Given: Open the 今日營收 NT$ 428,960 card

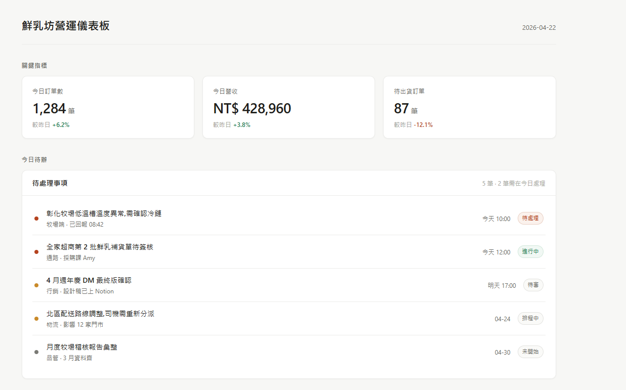Looking at the screenshot, I should pyautogui.click(x=288, y=107).
